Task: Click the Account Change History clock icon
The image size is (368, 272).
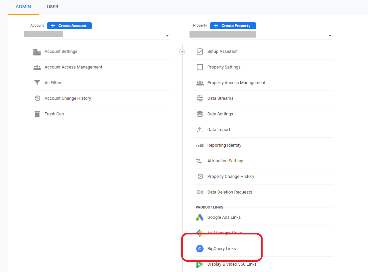Action: tap(37, 98)
